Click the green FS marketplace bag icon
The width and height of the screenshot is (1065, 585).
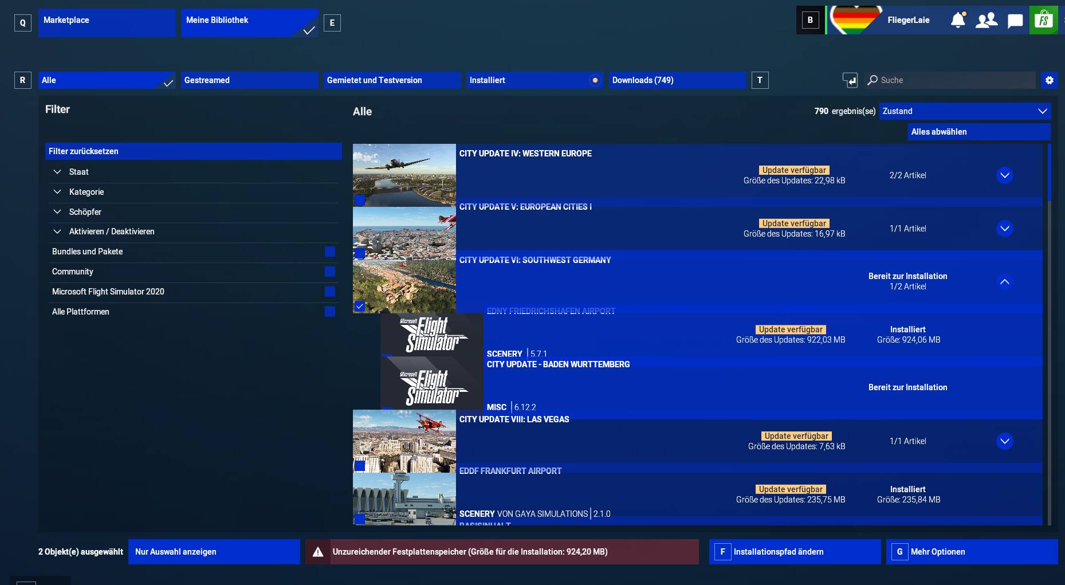pyautogui.click(x=1043, y=21)
